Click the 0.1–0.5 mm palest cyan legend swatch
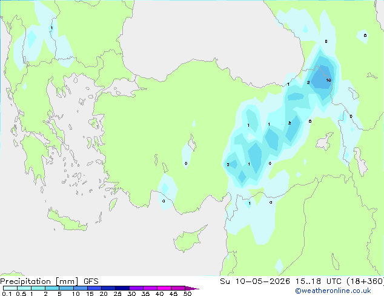Image resolution: width=384 pixels, height=296 pixels. pyautogui.click(x=10, y=288)
